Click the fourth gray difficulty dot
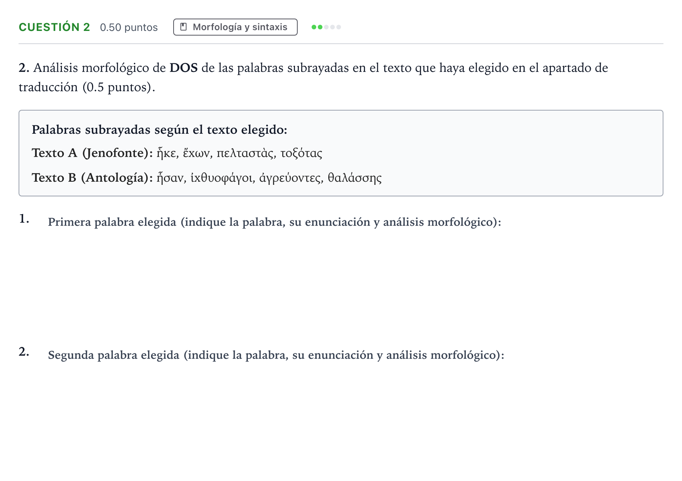 point(332,27)
